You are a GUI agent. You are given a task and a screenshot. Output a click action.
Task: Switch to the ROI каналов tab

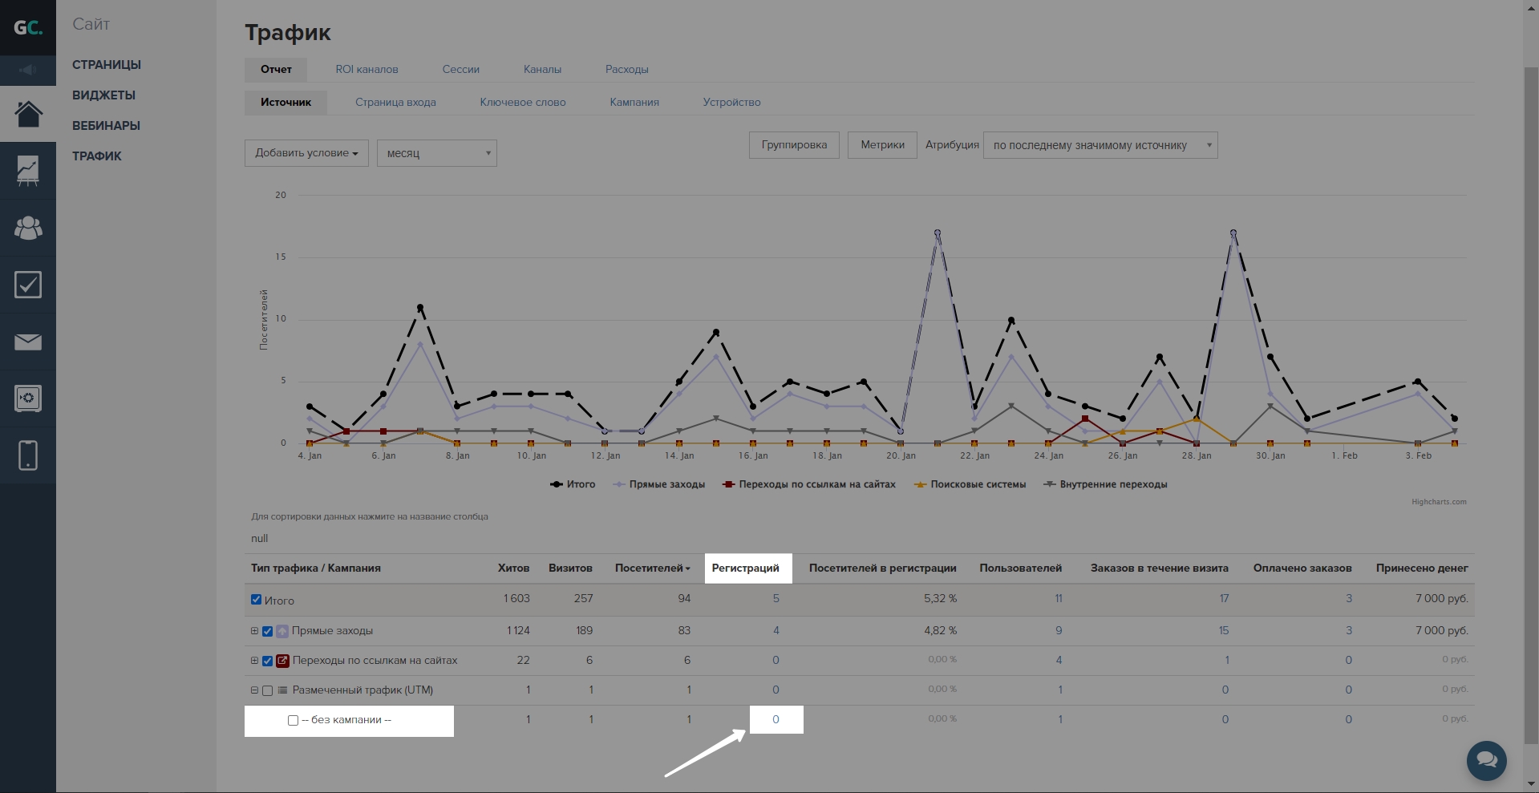coord(367,70)
